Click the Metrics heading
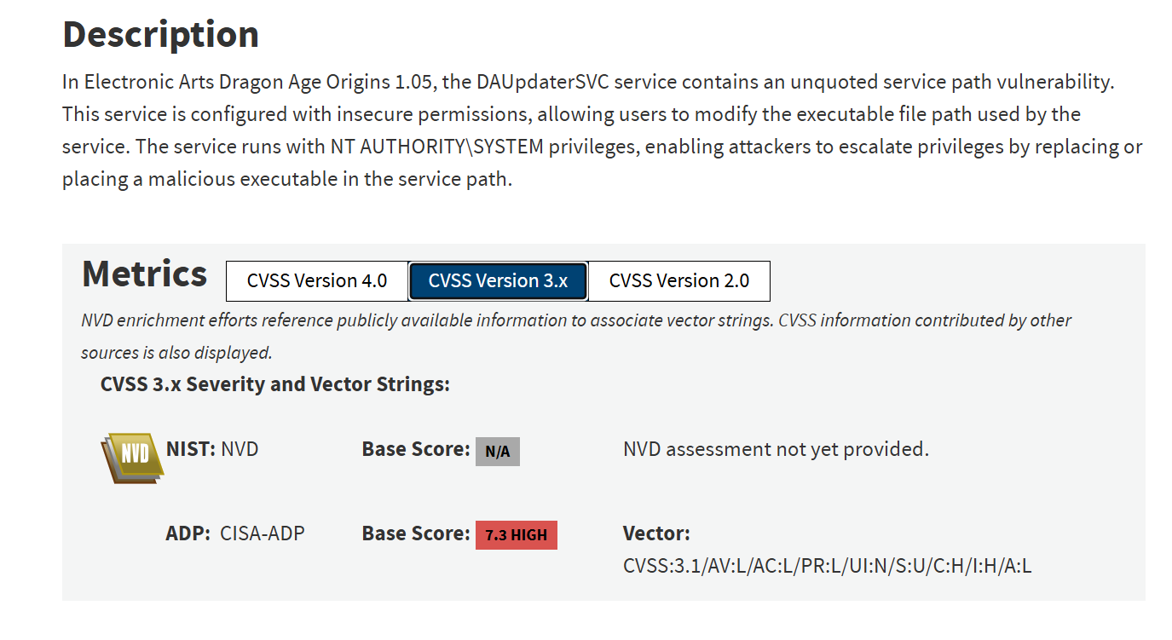 tap(144, 274)
